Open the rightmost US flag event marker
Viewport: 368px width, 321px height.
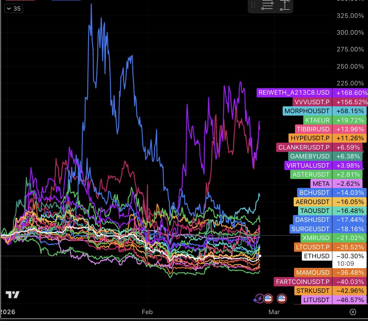pos(282,299)
